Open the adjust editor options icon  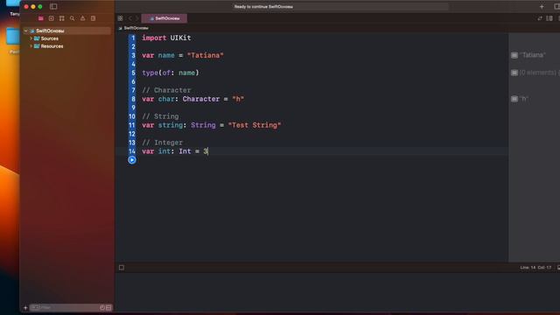[x=549, y=18]
